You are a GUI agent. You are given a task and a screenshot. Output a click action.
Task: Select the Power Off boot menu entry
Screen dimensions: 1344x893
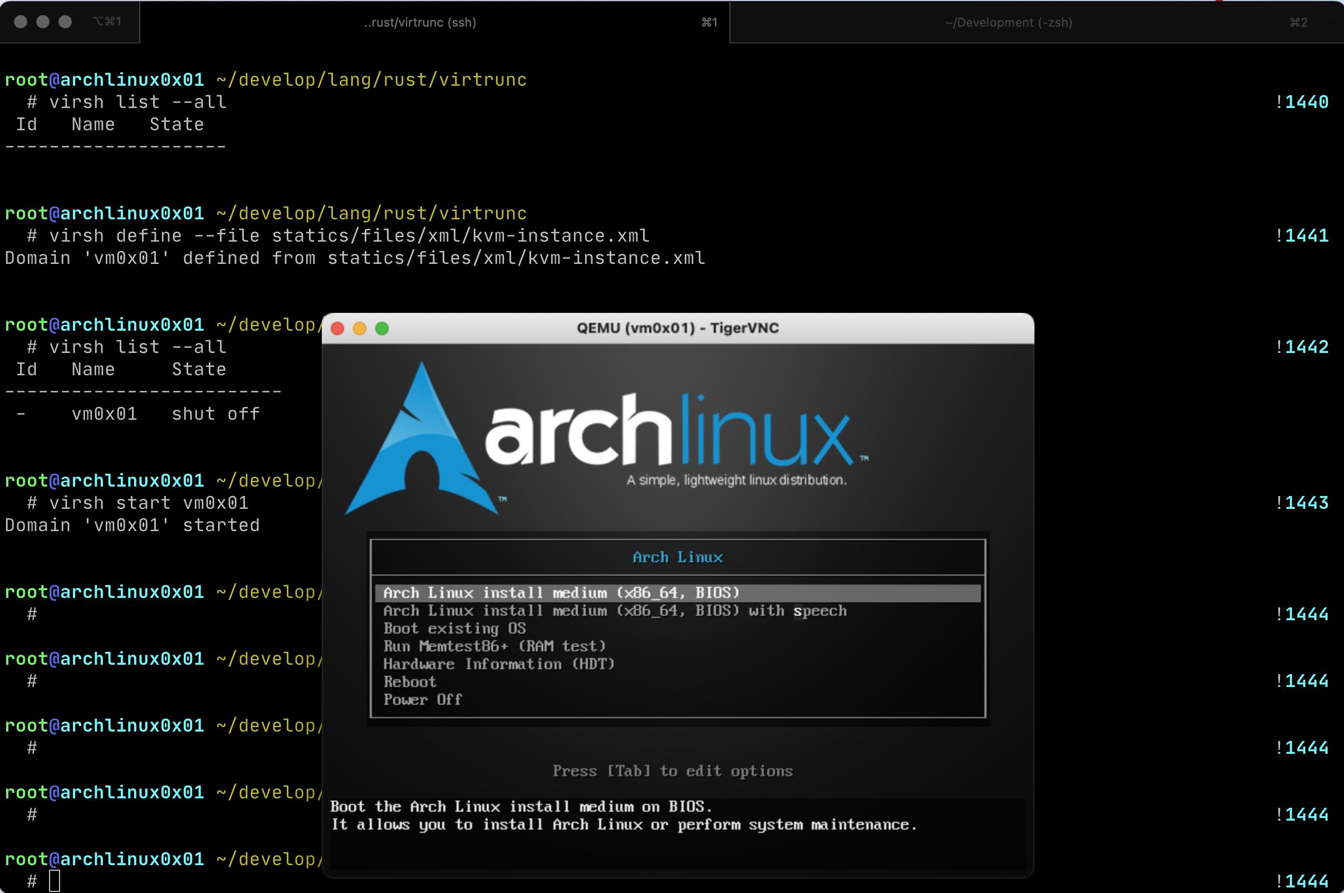click(423, 699)
